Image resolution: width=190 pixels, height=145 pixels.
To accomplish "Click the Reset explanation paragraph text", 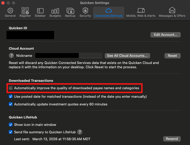I will (84, 65).
